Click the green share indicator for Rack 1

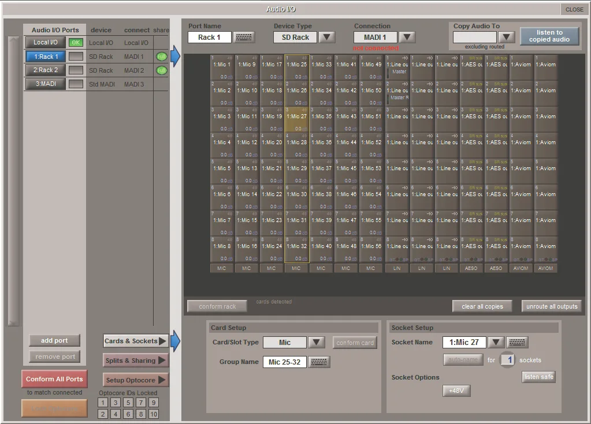click(x=161, y=57)
